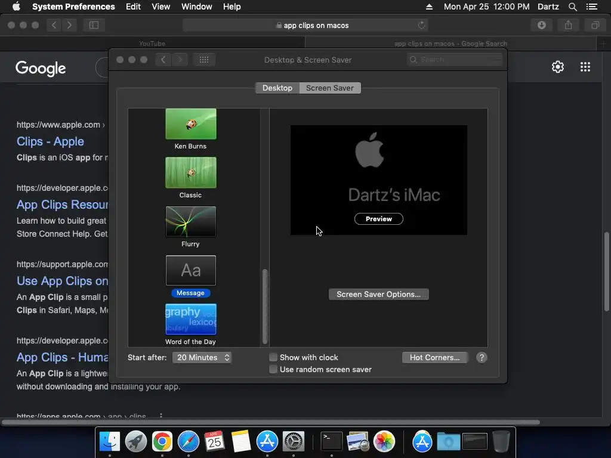This screenshot has width=611, height=458.
Task: Click the eject icon in menu bar
Action: pyautogui.click(x=429, y=7)
